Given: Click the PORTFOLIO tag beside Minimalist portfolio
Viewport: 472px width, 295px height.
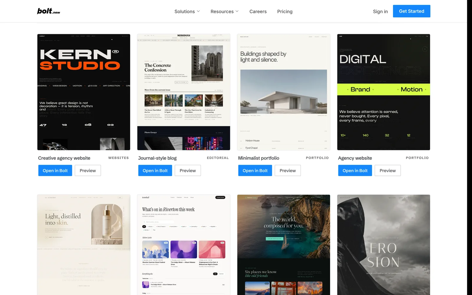Looking at the screenshot, I should click(317, 158).
